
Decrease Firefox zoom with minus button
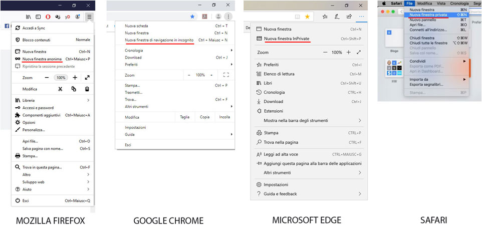click(47, 78)
